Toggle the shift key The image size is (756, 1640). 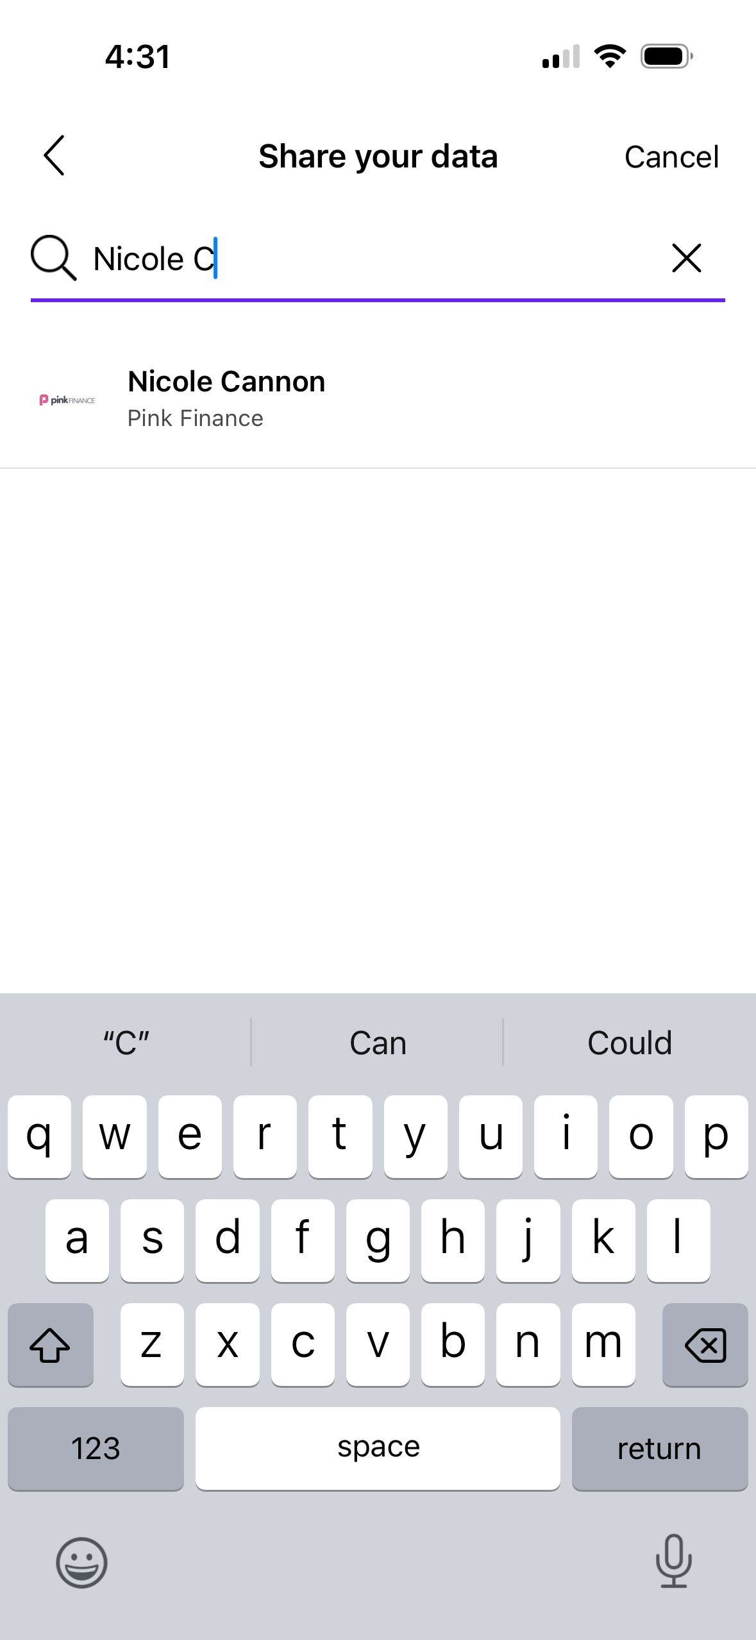[51, 1344]
